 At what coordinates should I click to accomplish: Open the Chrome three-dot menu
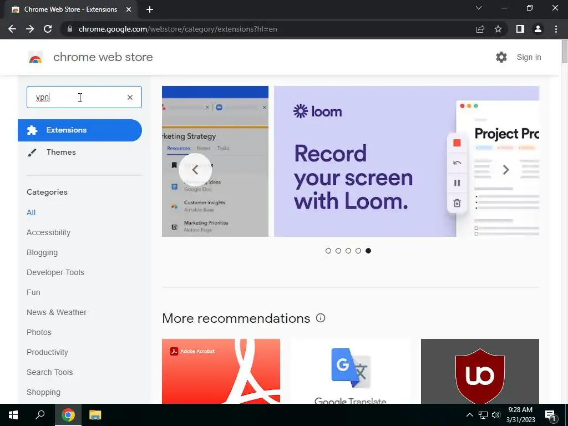coord(556,29)
